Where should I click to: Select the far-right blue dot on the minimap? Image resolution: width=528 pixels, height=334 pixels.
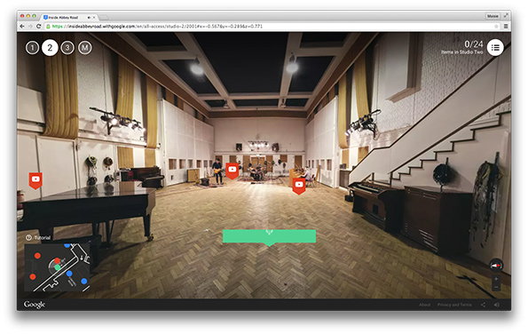tap(83, 281)
